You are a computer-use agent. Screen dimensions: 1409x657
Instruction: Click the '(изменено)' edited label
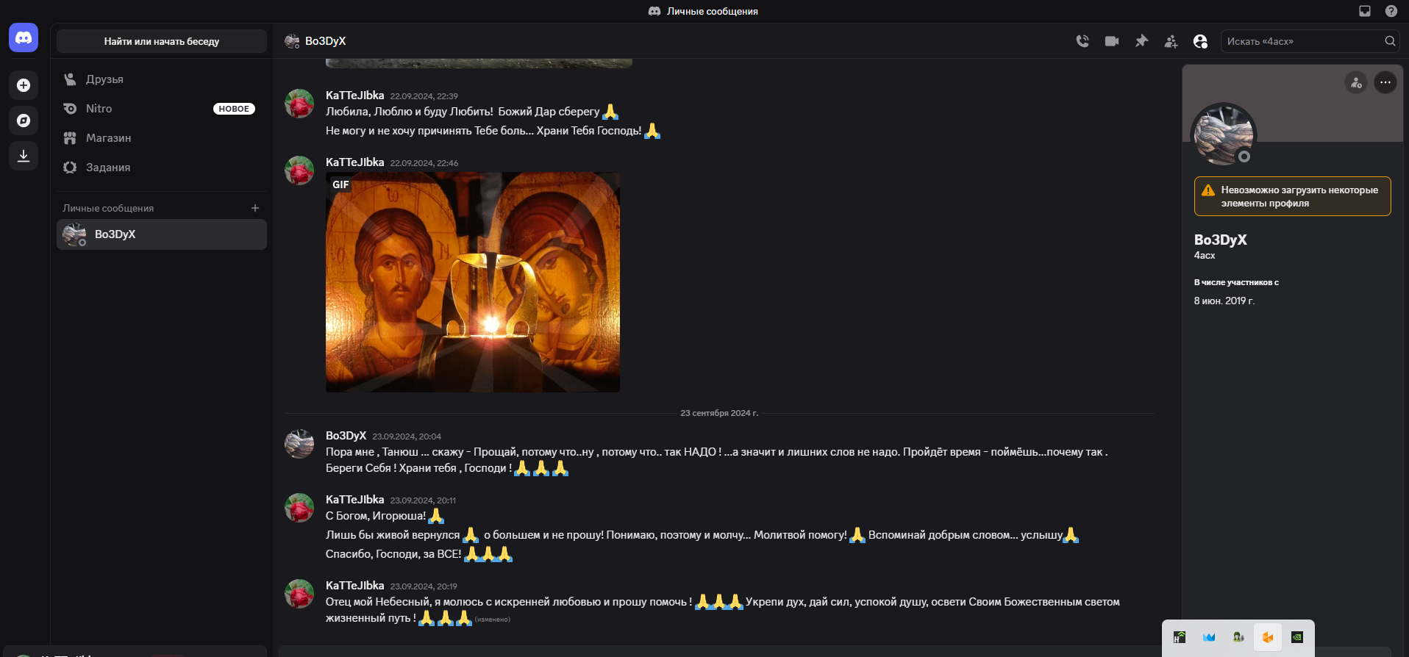[493, 620]
